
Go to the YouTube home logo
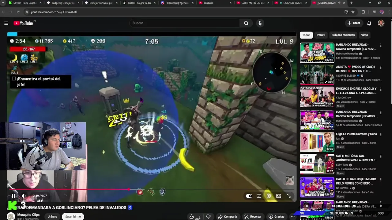[23, 23]
